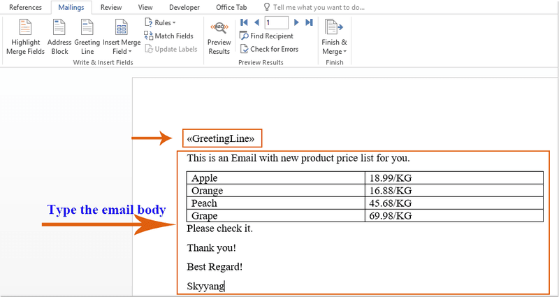559x297 pixels.
Task: Switch to the Developer tab
Action: [184, 7]
